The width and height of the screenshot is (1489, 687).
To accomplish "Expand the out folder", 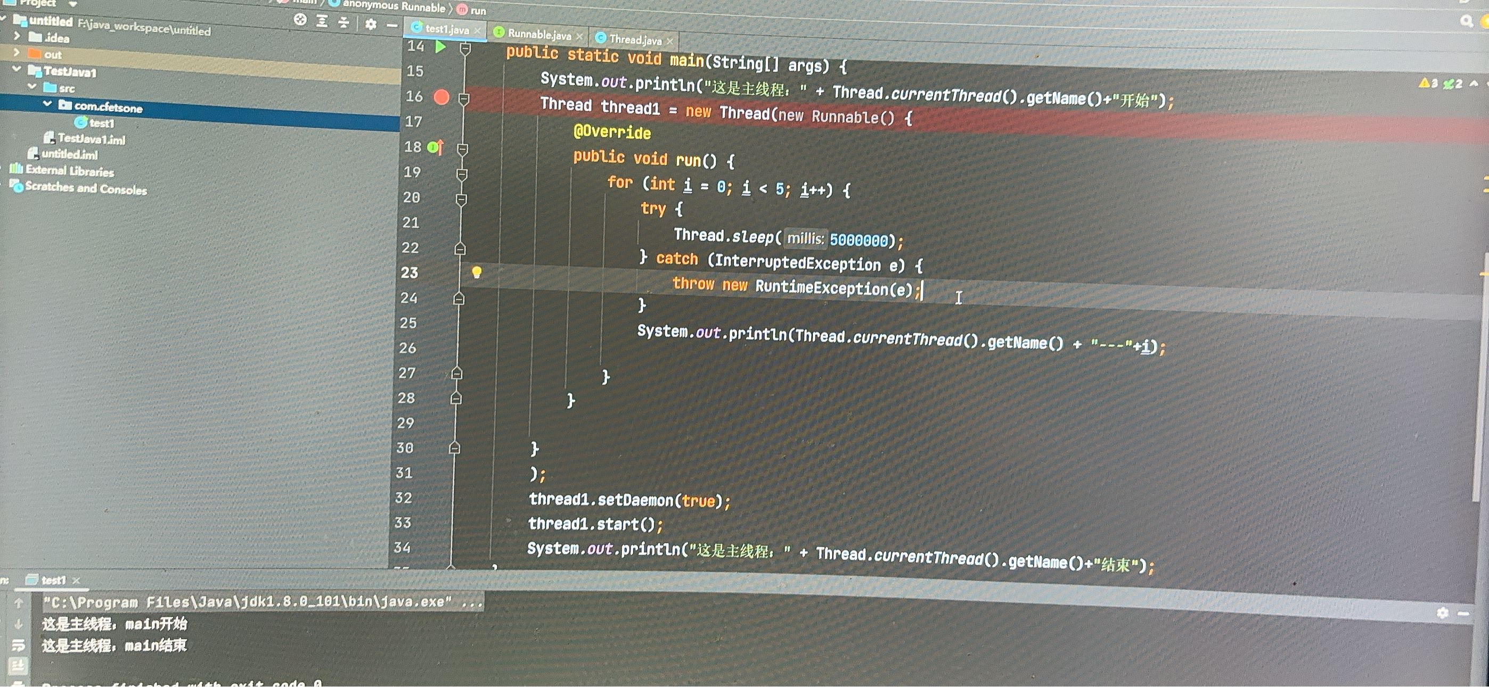I will pyautogui.click(x=16, y=53).
